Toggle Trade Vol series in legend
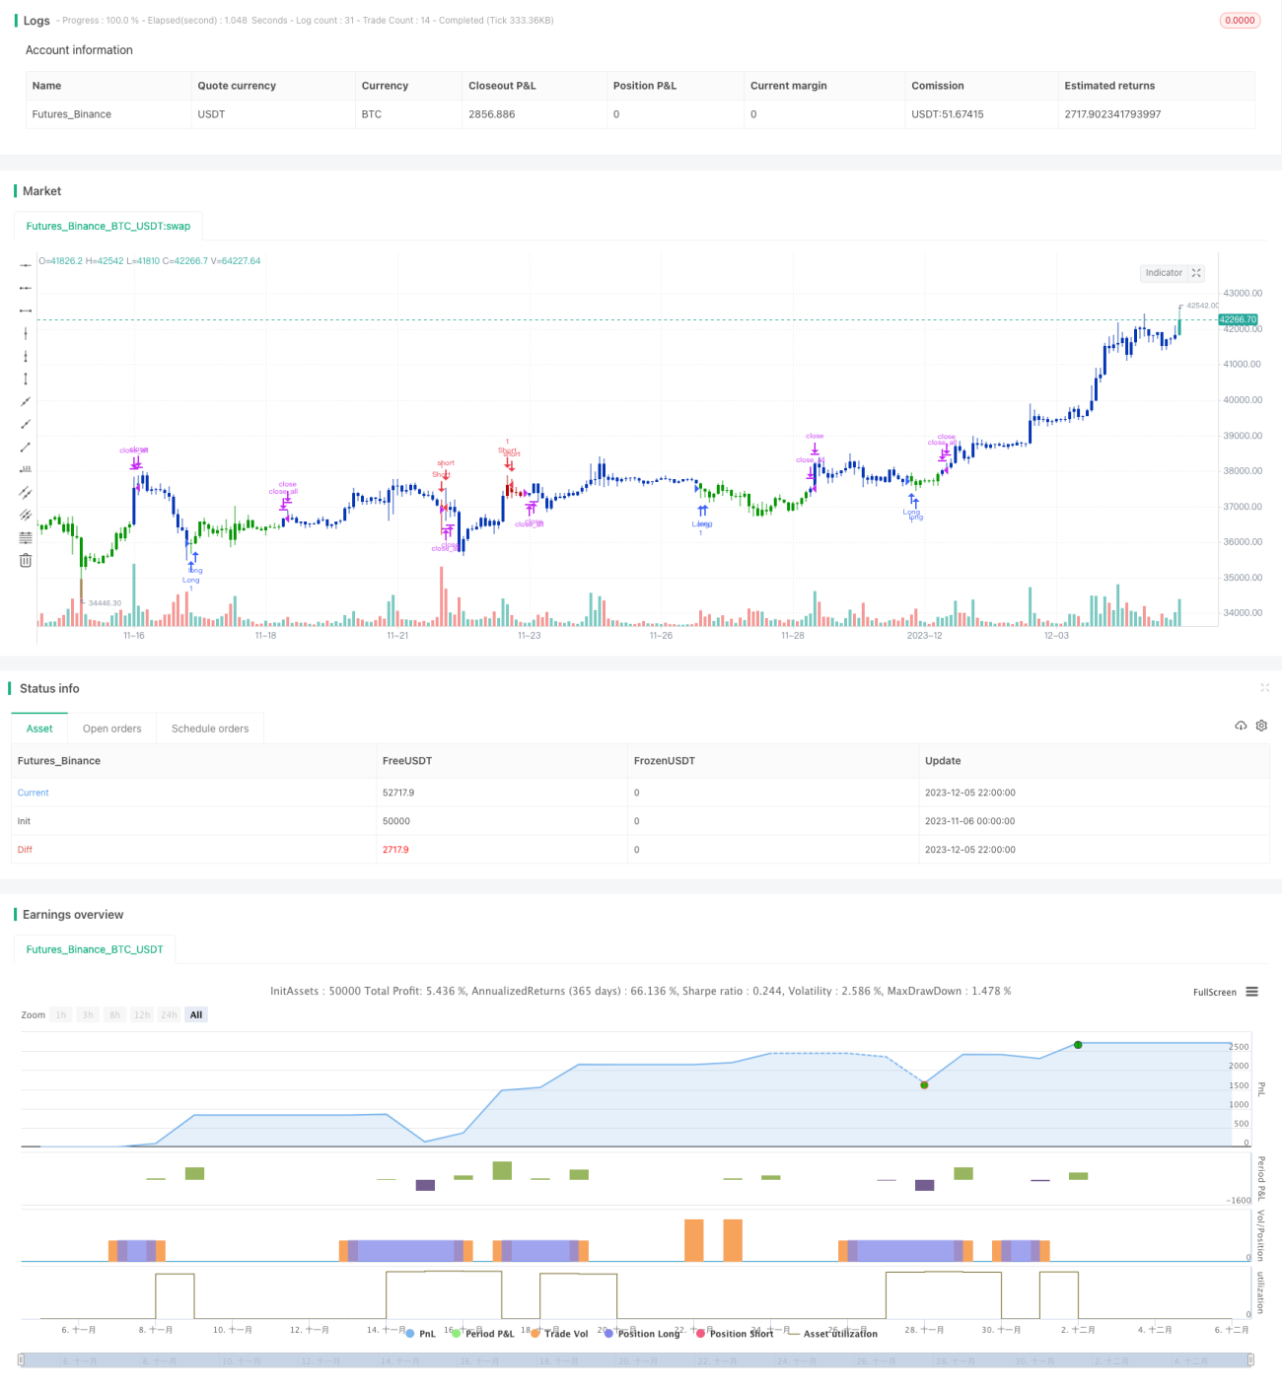Image resolution: width=1282 pixels, height=1389 pixels. pyautogui.click(x=559, y=1334)
